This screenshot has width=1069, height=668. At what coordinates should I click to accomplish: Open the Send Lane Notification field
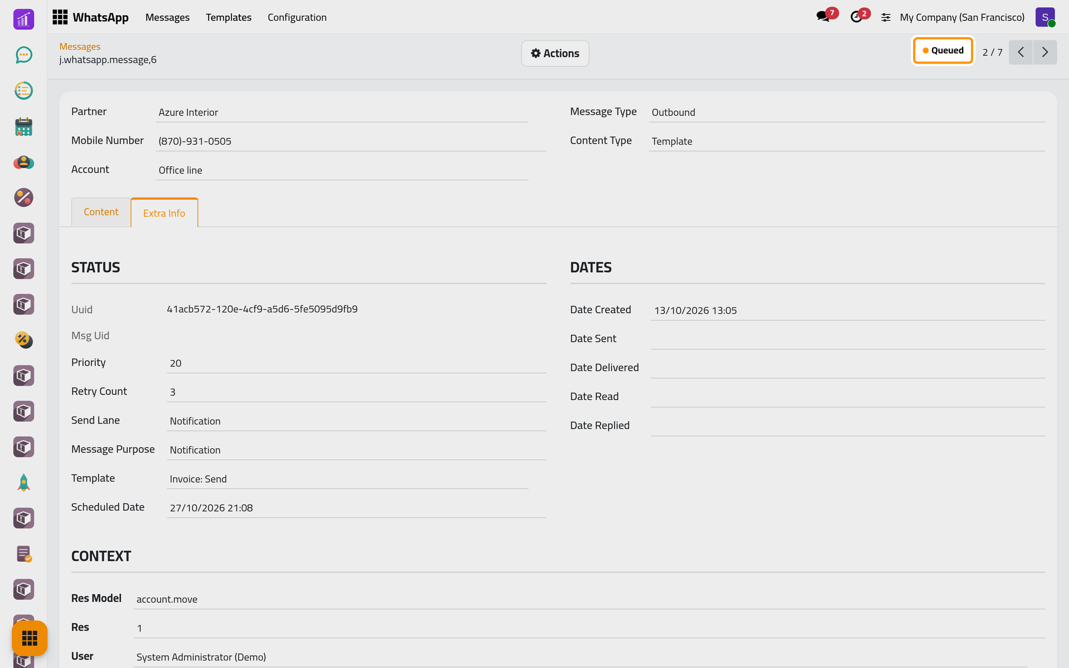tap(356, 421)
